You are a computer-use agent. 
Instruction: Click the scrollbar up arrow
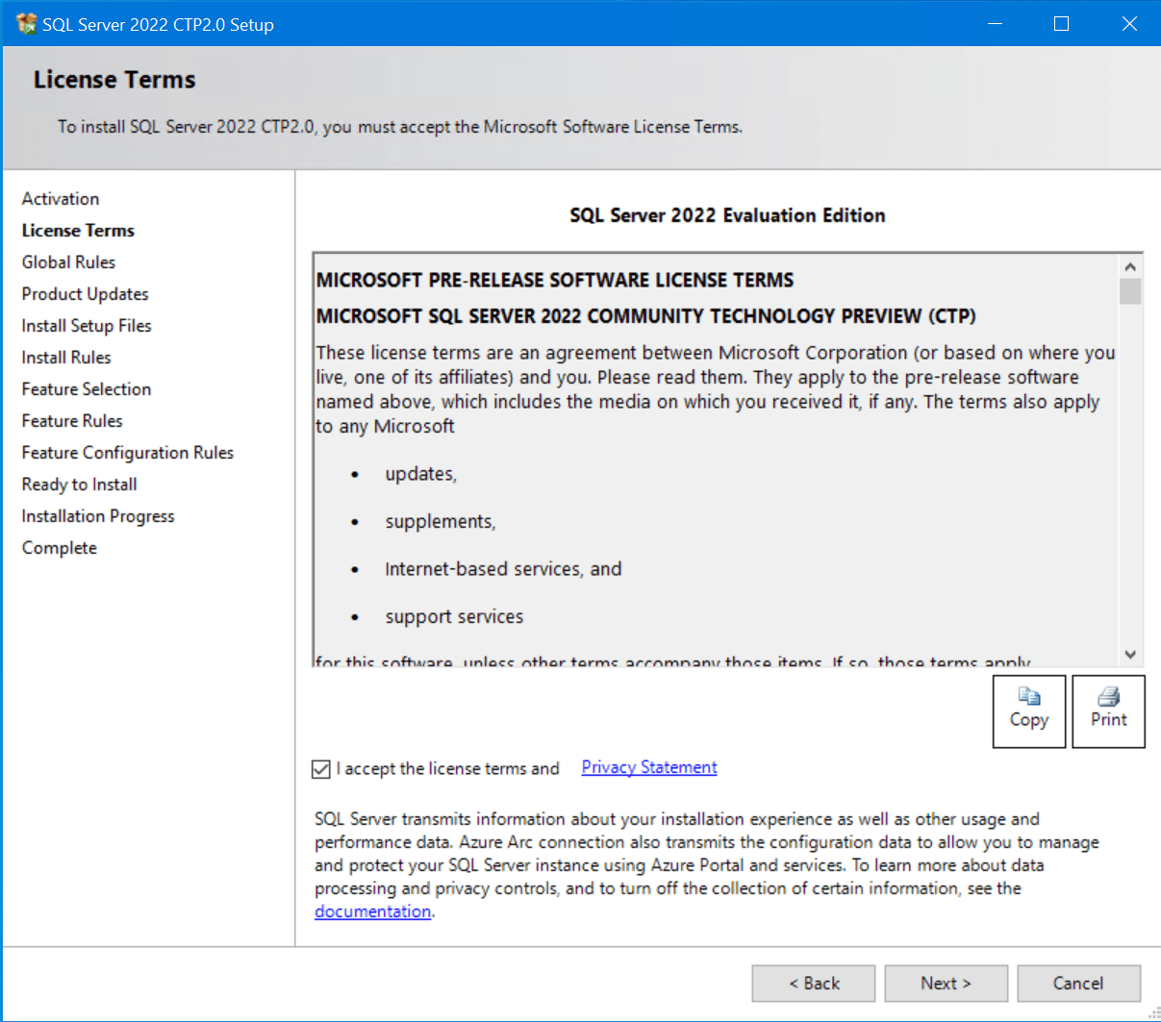(x=1130, y=264)
